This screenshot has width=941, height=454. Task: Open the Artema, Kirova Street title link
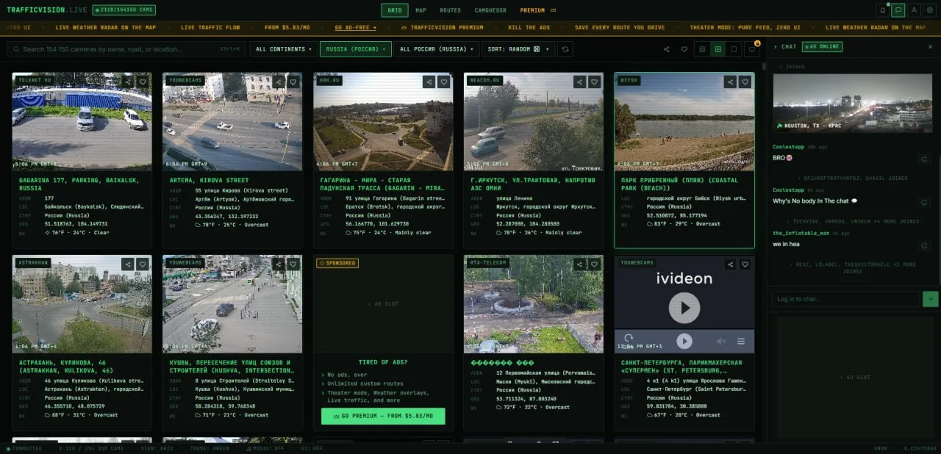(x=209, y=180)
